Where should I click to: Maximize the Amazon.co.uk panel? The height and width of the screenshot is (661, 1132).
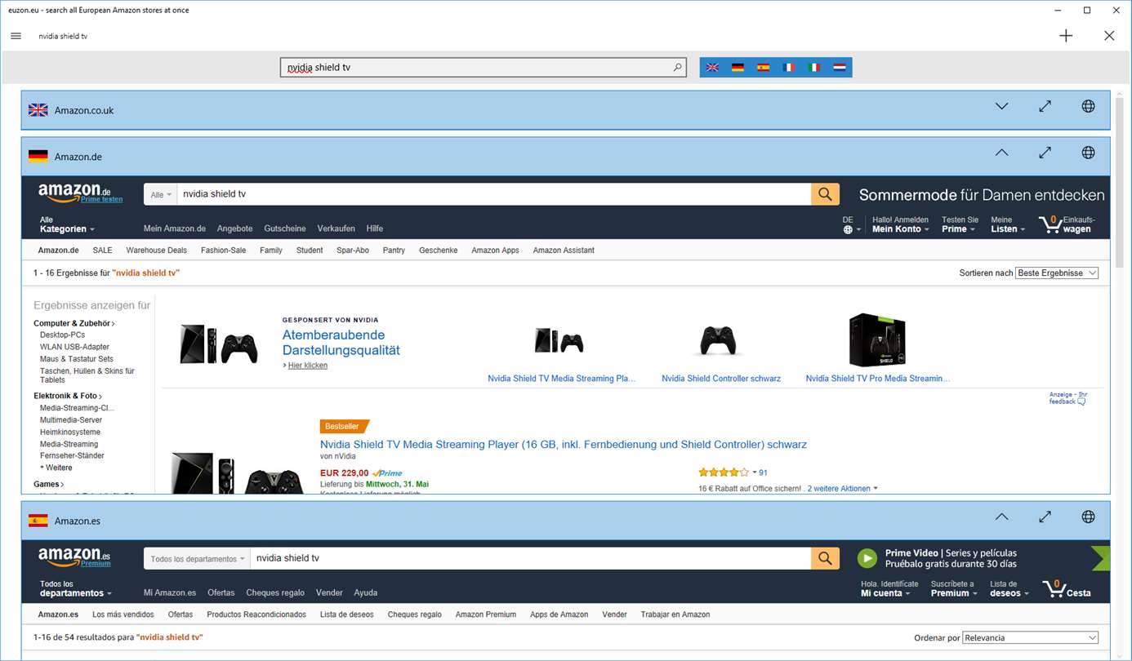pyautogui.click(x=1045, y=106)
